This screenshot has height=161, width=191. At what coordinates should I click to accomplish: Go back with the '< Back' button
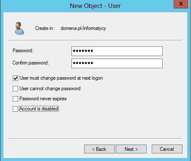[x=99, y=149]
